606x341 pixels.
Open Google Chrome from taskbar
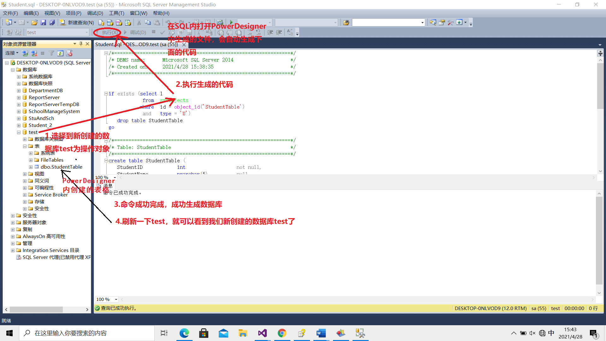[282, 333]
